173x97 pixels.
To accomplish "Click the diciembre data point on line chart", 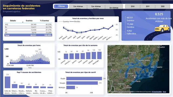I will pyautogui.click(x=113, y=26).
